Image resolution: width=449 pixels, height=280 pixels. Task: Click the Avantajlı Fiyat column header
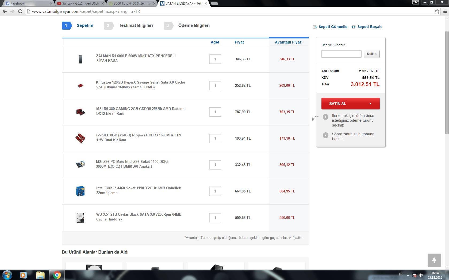(x=289, y=42)
